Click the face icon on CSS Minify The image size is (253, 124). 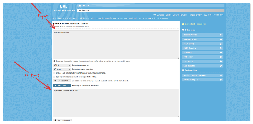[221, 61]
